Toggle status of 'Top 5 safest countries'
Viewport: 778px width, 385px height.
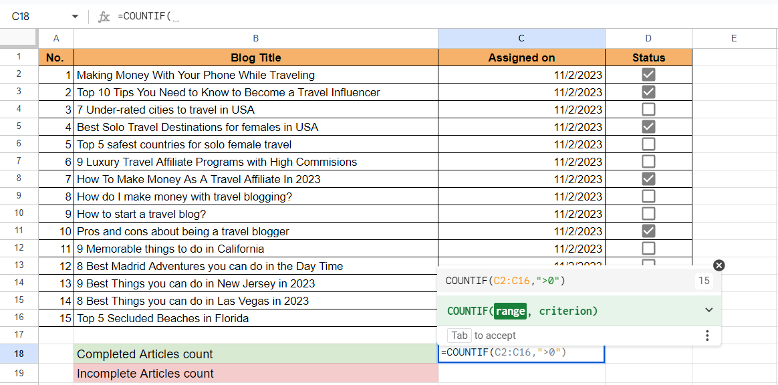coord(648,144)
